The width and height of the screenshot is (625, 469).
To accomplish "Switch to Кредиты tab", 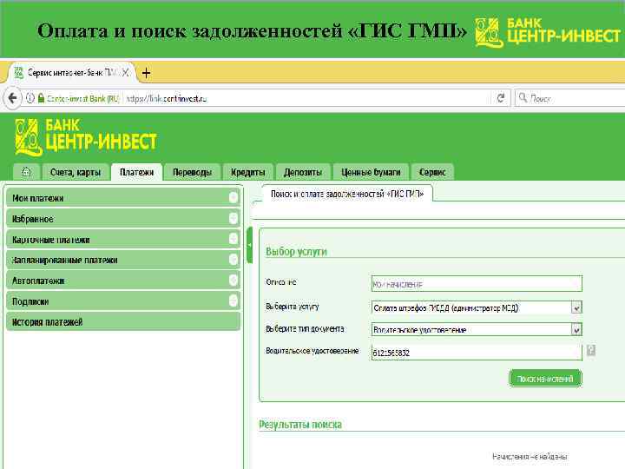I will click(x=248, y=172).
